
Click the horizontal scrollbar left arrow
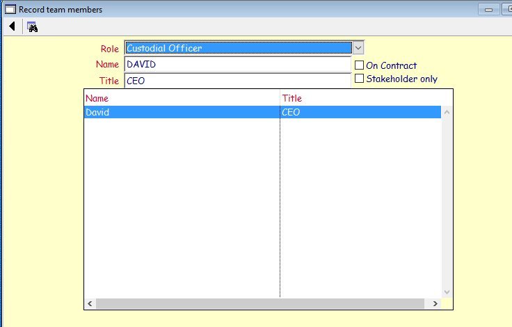pos(90,304)
